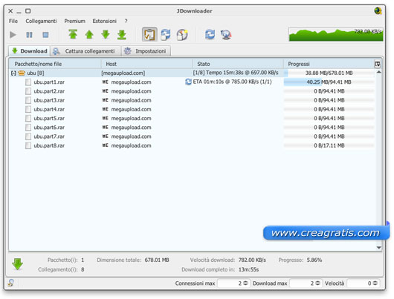Click file icon of ubu.part5.rar
The width and height of the screenshot is (394, 299).
28,118
